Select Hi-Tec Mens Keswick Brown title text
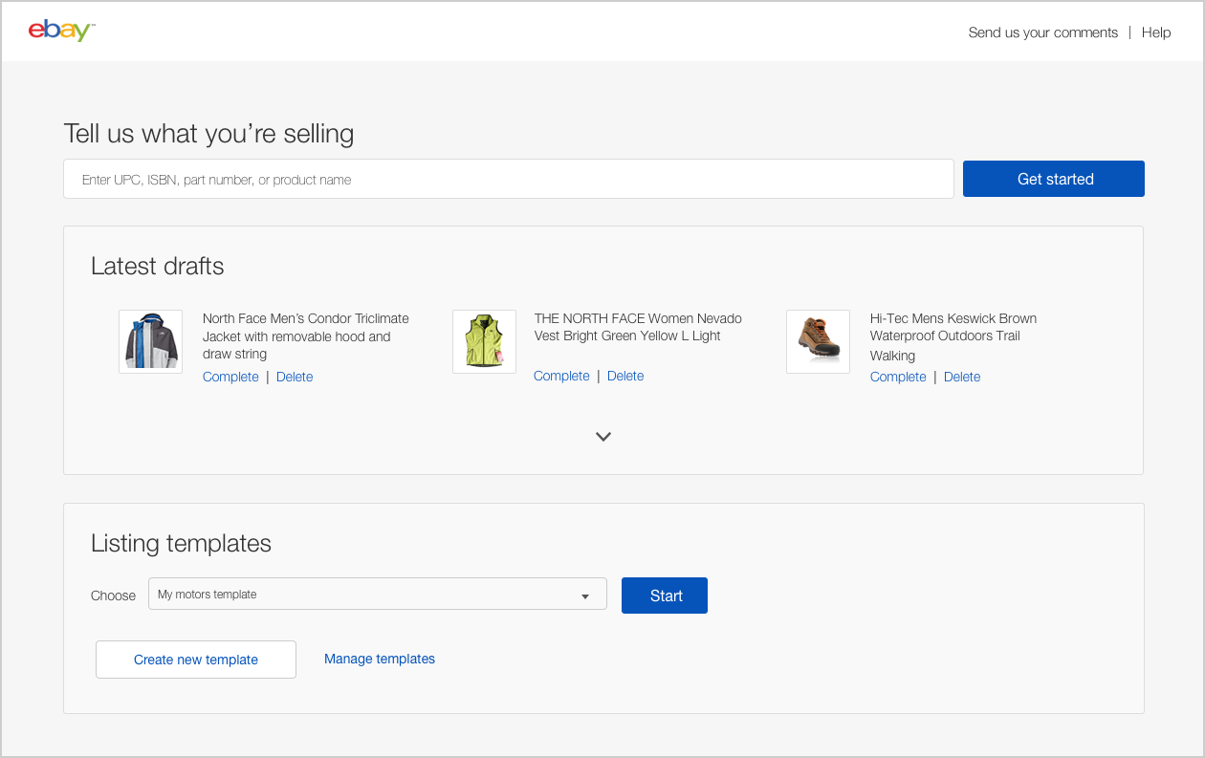The image size is (1205, 758). (x=953, y=336)
